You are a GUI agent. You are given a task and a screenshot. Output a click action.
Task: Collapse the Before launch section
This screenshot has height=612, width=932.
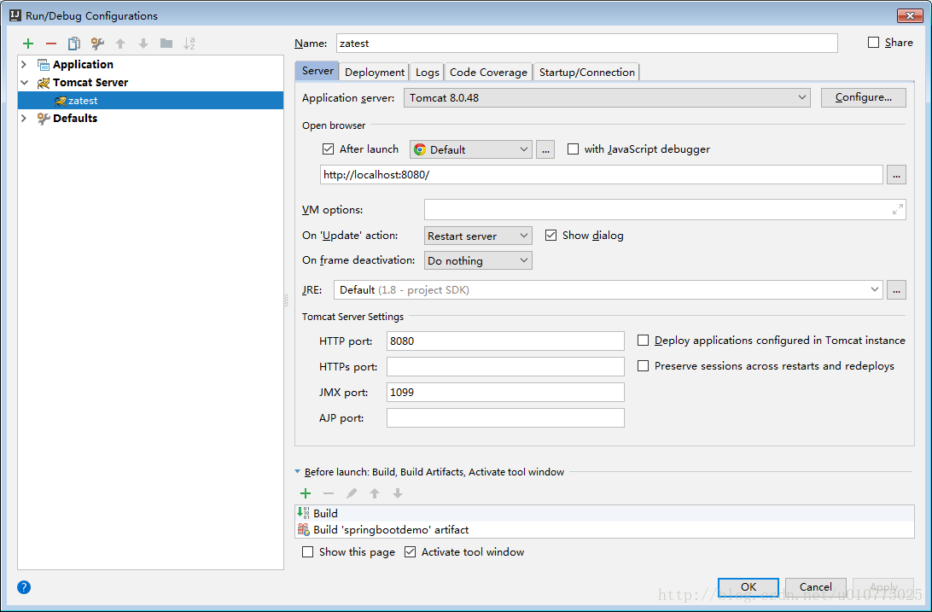(x=297, y=472)
